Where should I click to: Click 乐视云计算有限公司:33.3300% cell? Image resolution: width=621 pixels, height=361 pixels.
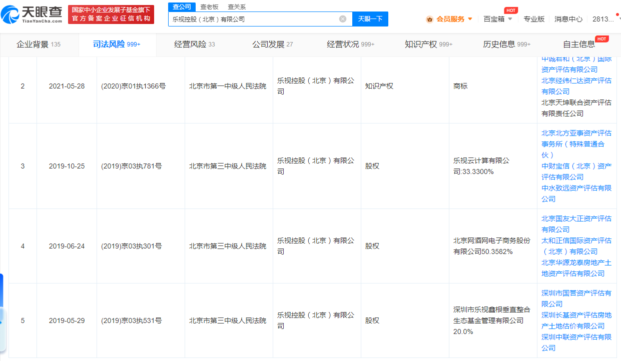coord(481,166)
